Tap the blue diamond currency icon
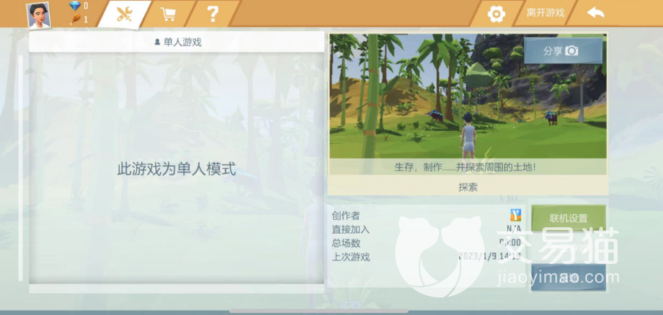663x315 pixels. 75,6
